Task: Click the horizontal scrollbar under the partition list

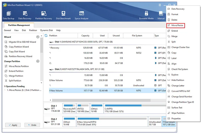Action: pyautogui.click(x=101, y=100)
